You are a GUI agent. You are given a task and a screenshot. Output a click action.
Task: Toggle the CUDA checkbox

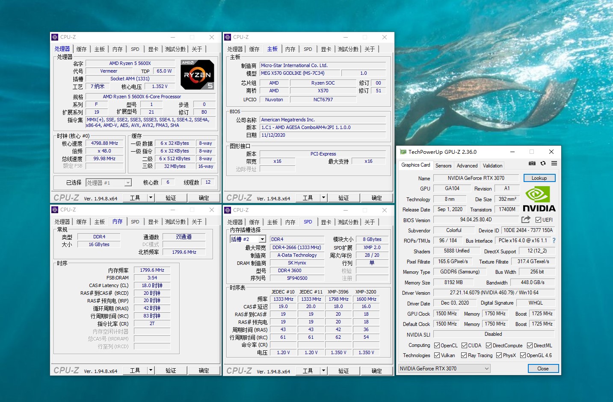(464, 346)
